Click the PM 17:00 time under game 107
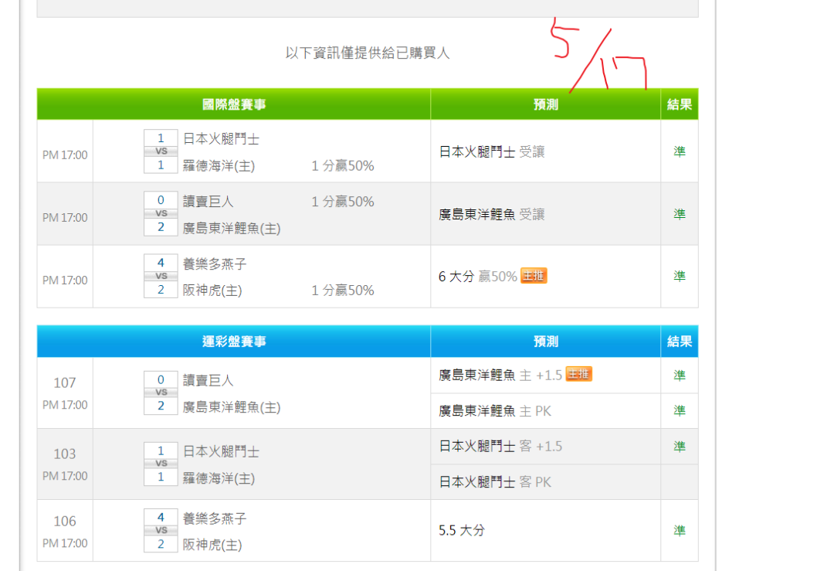The width and height of the screenshot is (834, 571). pos(65,405)
